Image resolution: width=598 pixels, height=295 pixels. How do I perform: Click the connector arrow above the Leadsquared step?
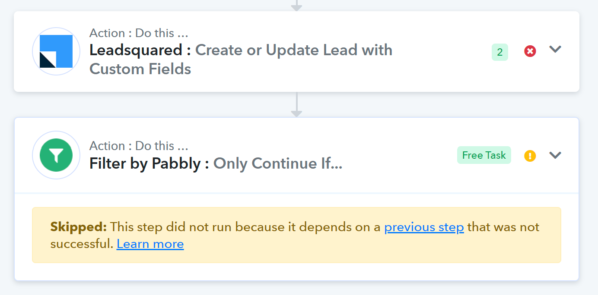296,6
